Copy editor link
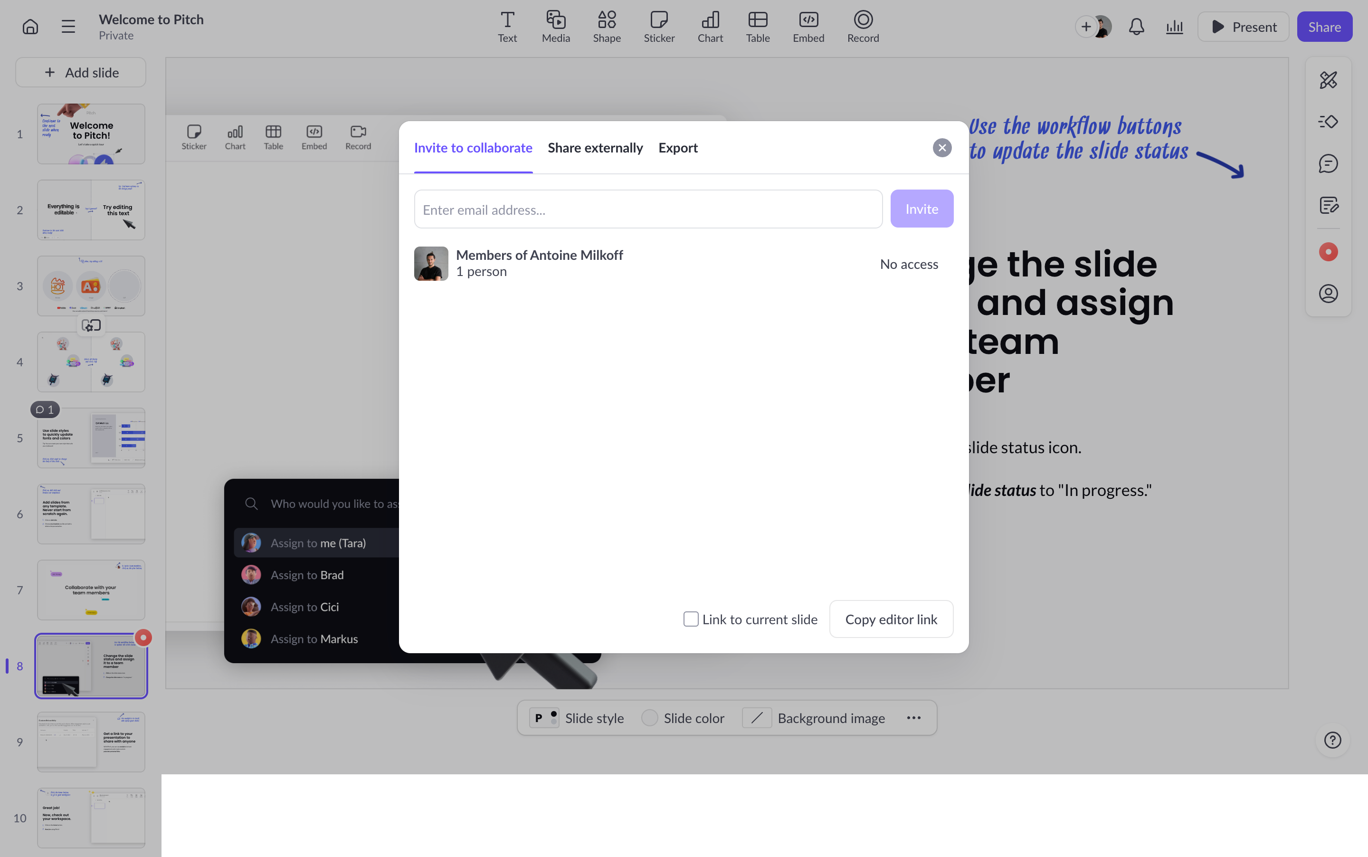The height and width of the screenshot is (857, 1368). 891,619
